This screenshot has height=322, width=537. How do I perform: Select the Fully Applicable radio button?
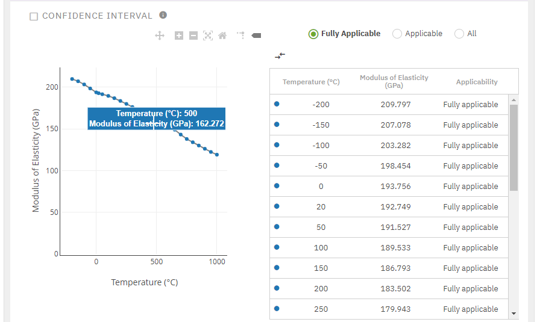313,34
